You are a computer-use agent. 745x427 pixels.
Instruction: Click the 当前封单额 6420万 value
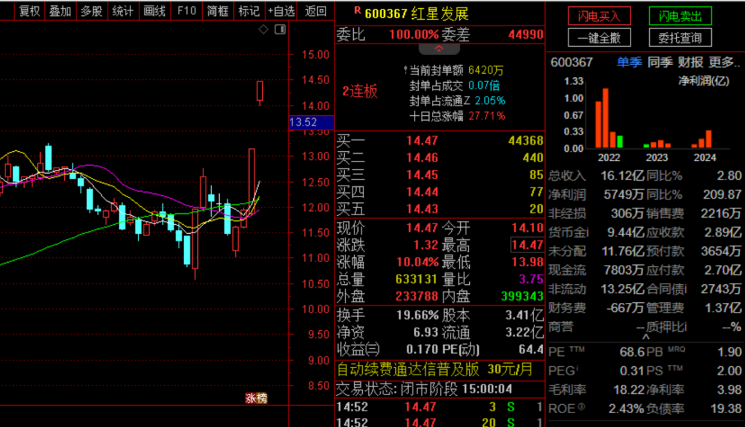pyautogui.click(x=486, y=70)
